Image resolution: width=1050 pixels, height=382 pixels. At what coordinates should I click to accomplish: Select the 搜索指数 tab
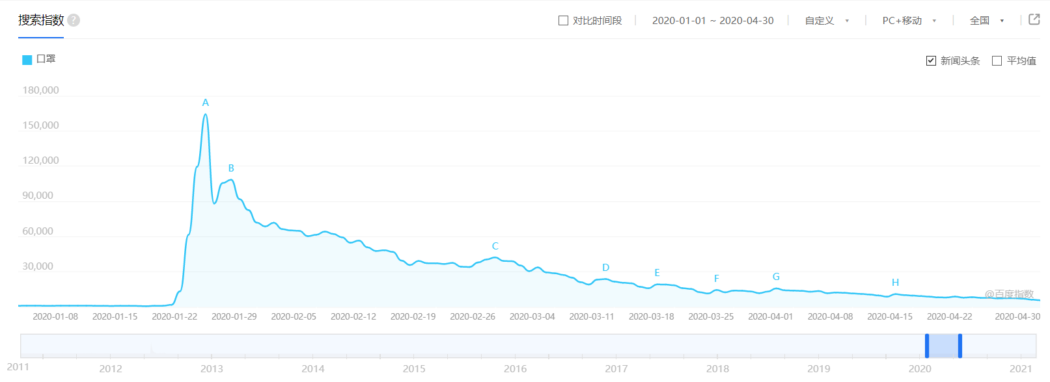[41, 20]
